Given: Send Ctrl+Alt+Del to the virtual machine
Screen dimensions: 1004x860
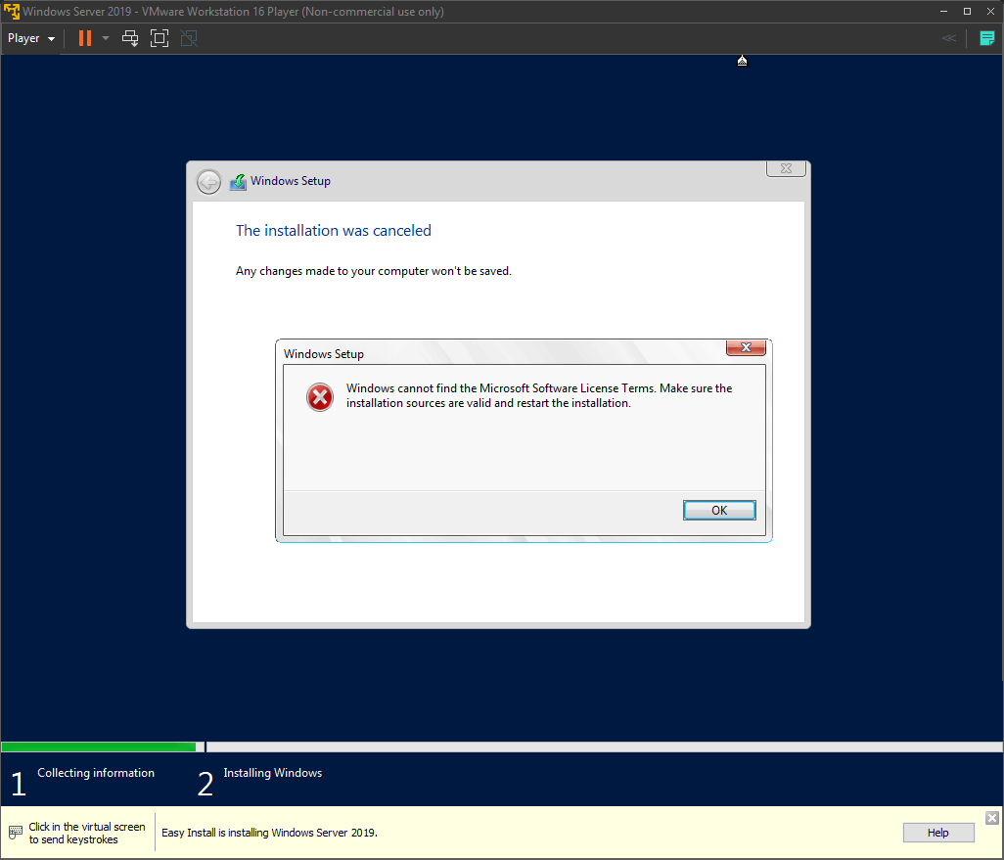Looking at the screenshot, I should point(130,38).
